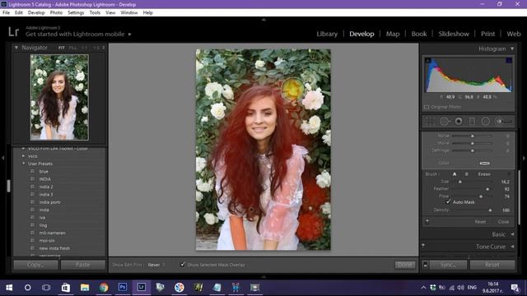Image resolution: width=527 pixels, height=296 pixels.
Task: Click the Navigator preview thumbnail
Action: point(59,97)
